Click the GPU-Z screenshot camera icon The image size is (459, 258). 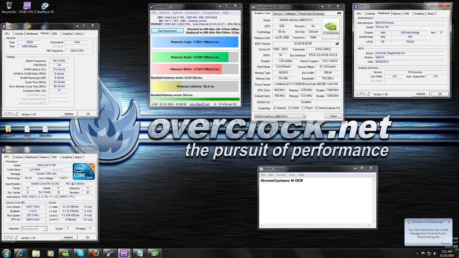[x=339, y=13]
